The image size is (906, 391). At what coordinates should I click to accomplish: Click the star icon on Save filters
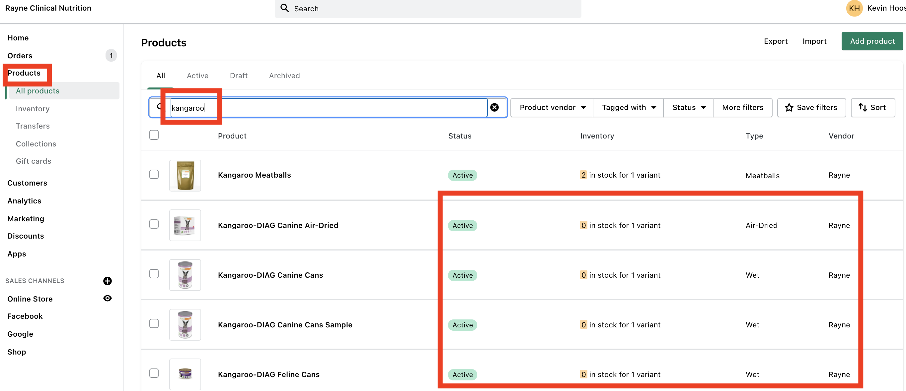(x=789, y=107)
